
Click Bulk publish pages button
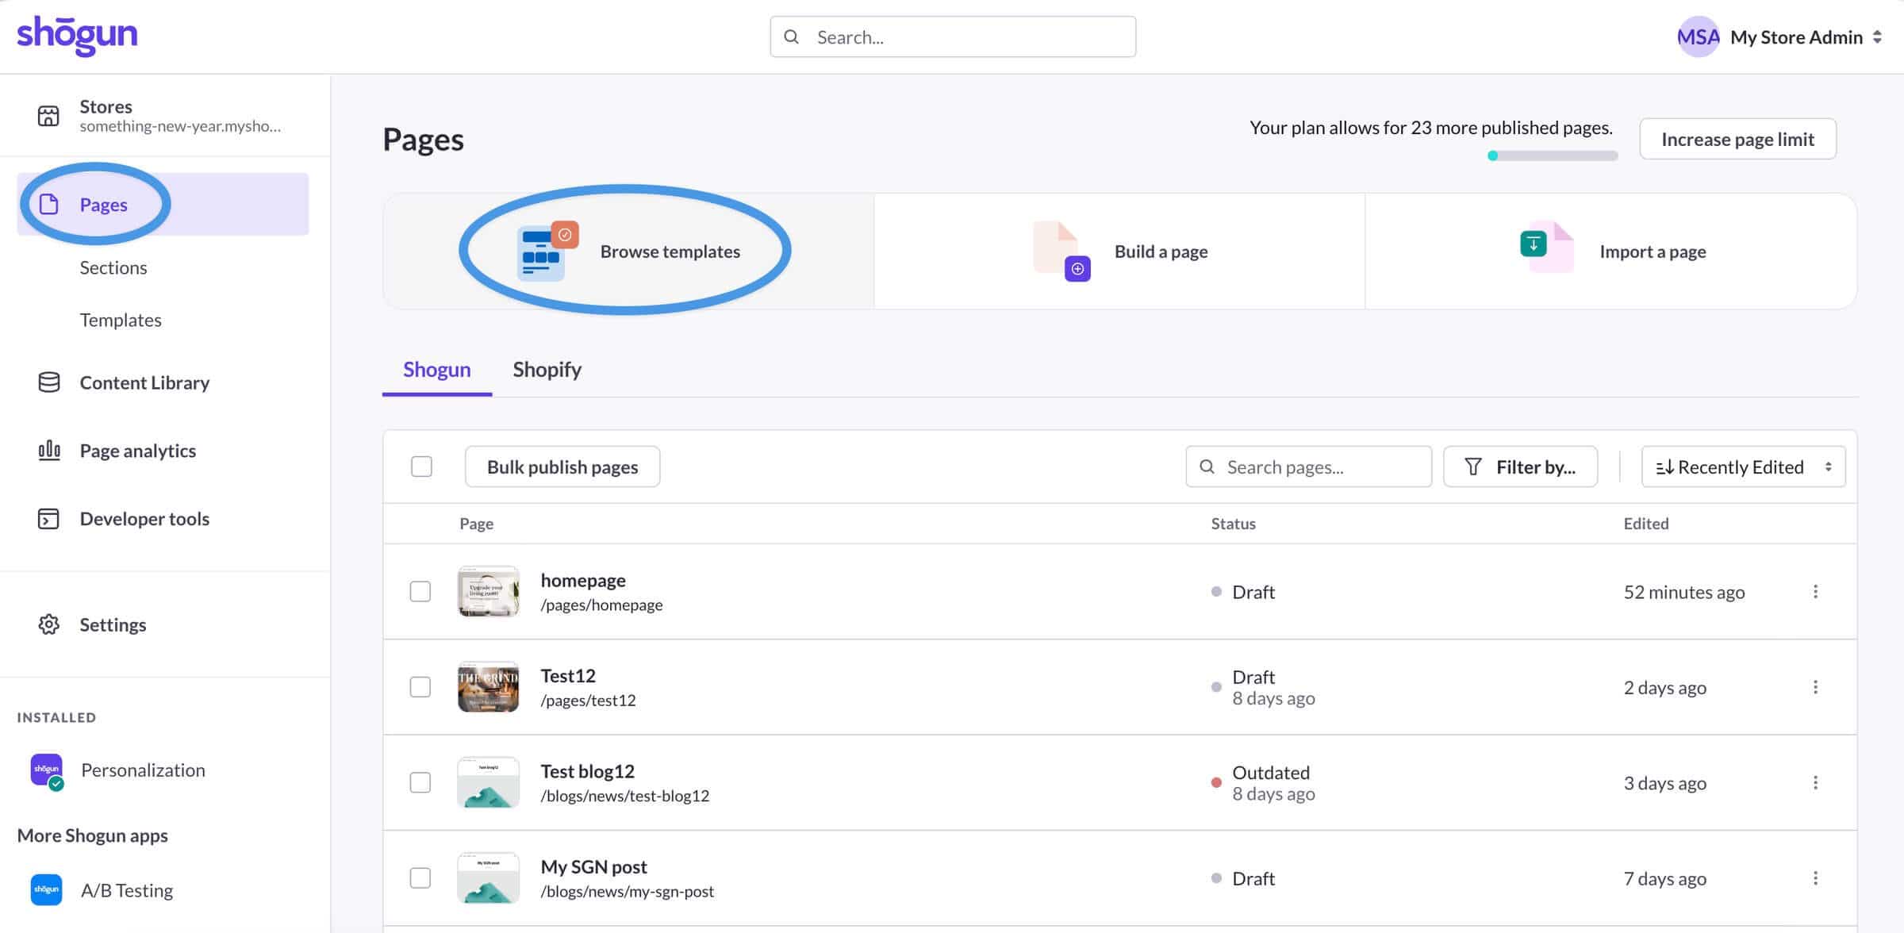pyautogui.click(x=562, y=466)
